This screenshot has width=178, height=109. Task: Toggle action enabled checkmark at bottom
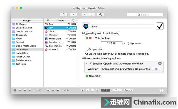(x=93, y=90)
